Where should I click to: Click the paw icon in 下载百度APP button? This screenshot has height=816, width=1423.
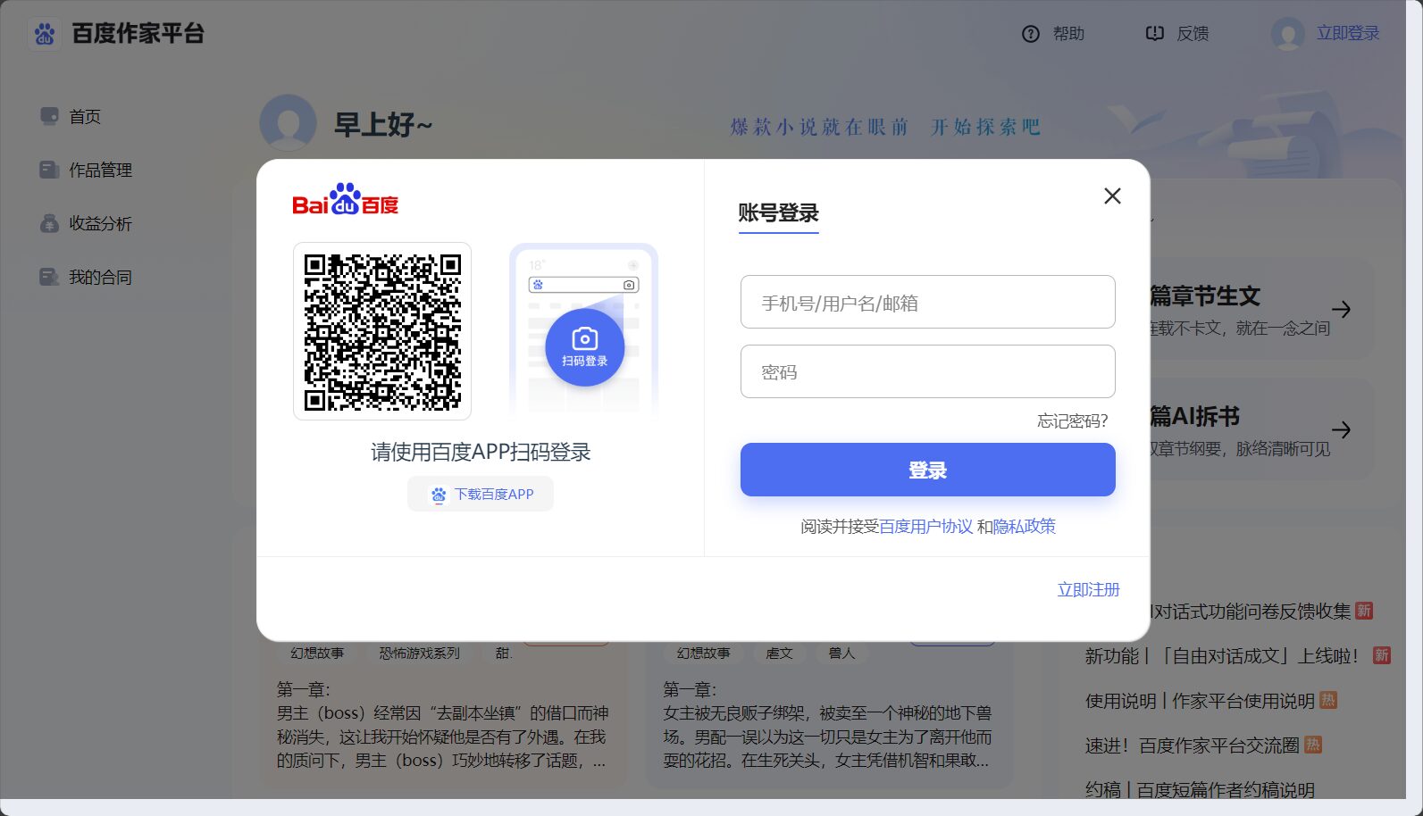439,495
